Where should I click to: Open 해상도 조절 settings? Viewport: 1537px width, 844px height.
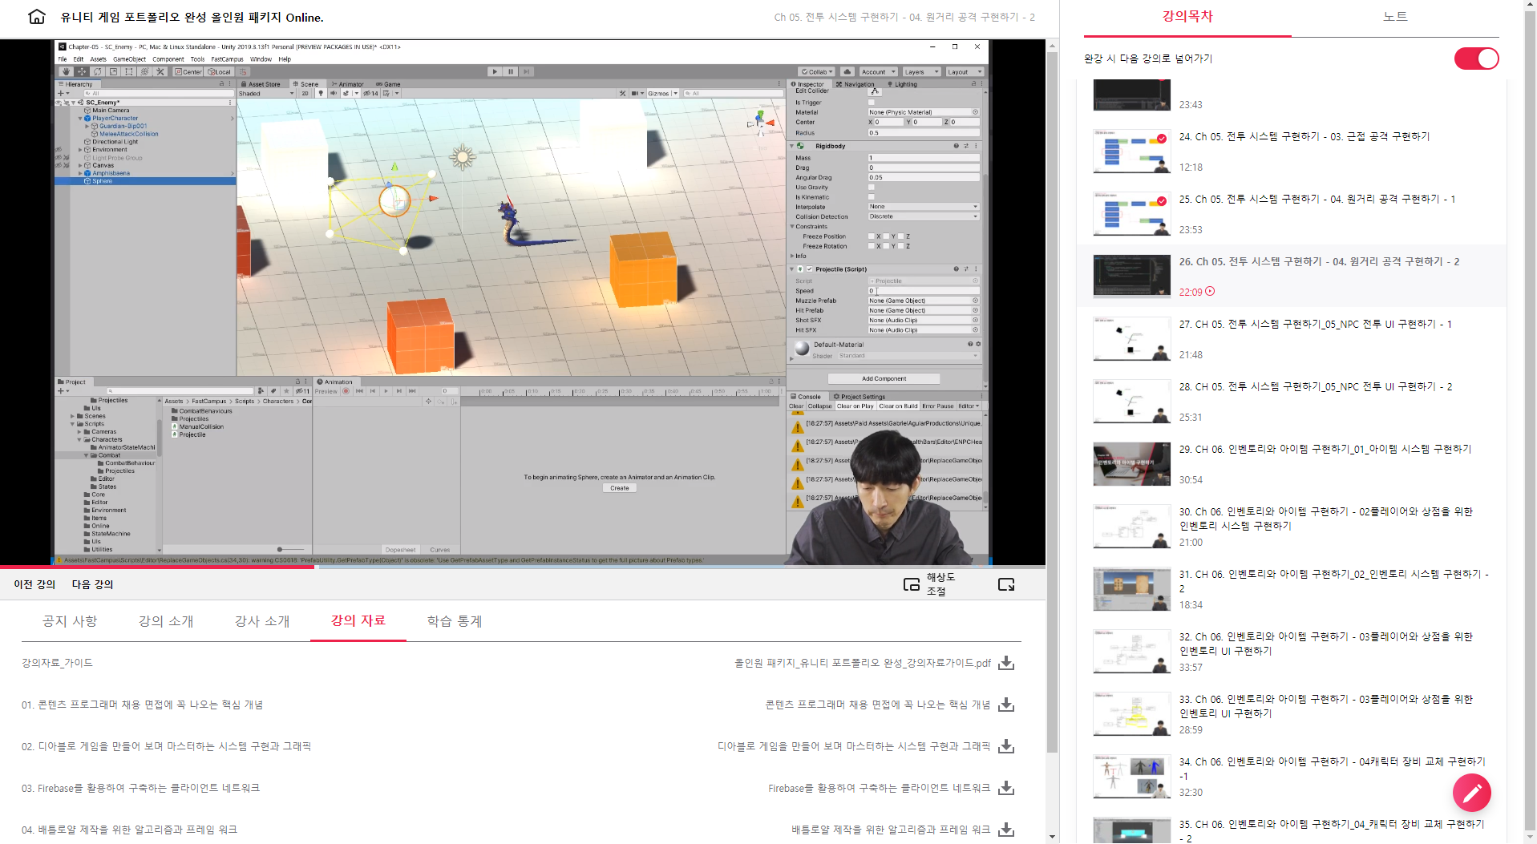tap(941, 584)
